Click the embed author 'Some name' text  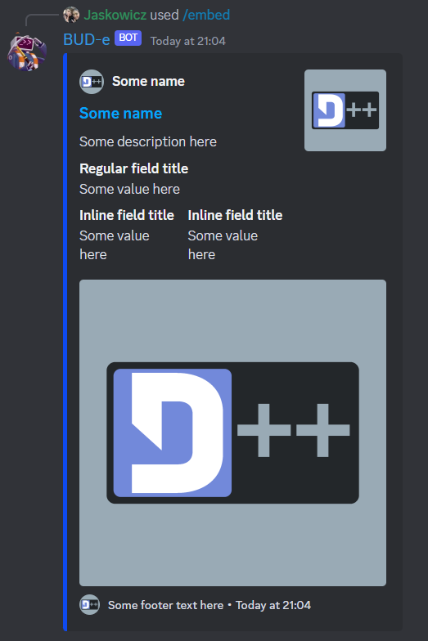(148, 82)
